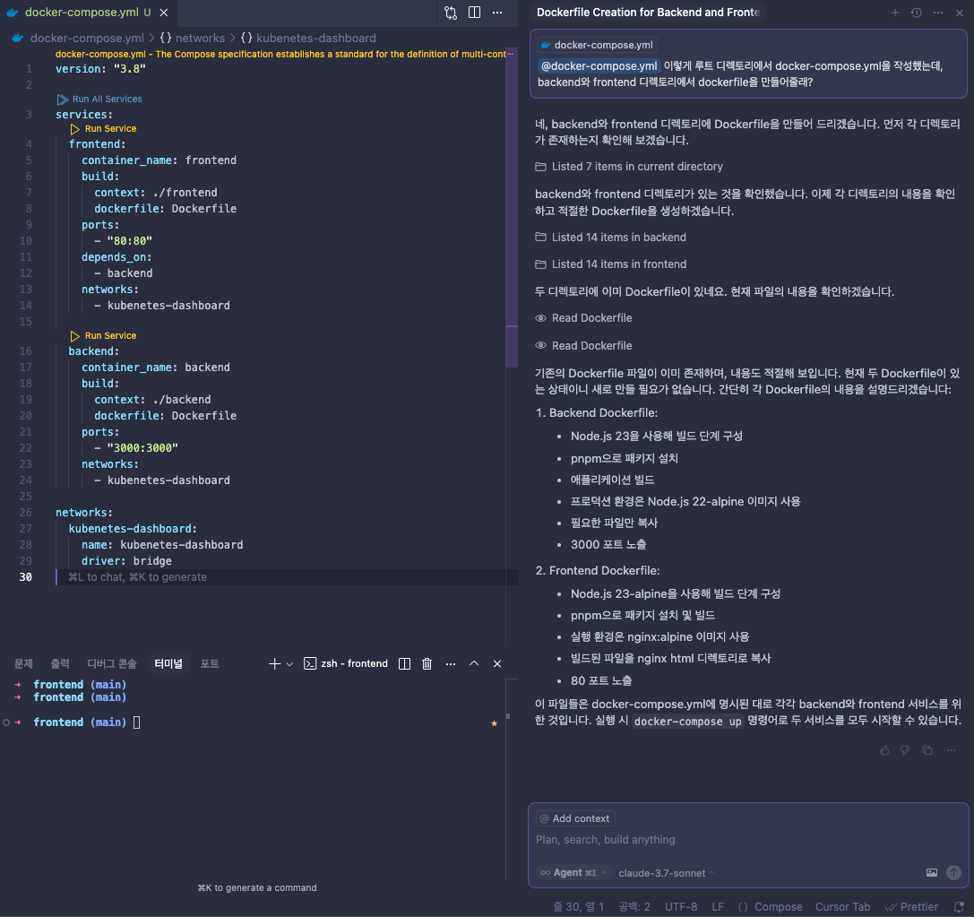Open the 디버그 콘솔 tab
Screen dimensions: 974x917
(112, 663)
